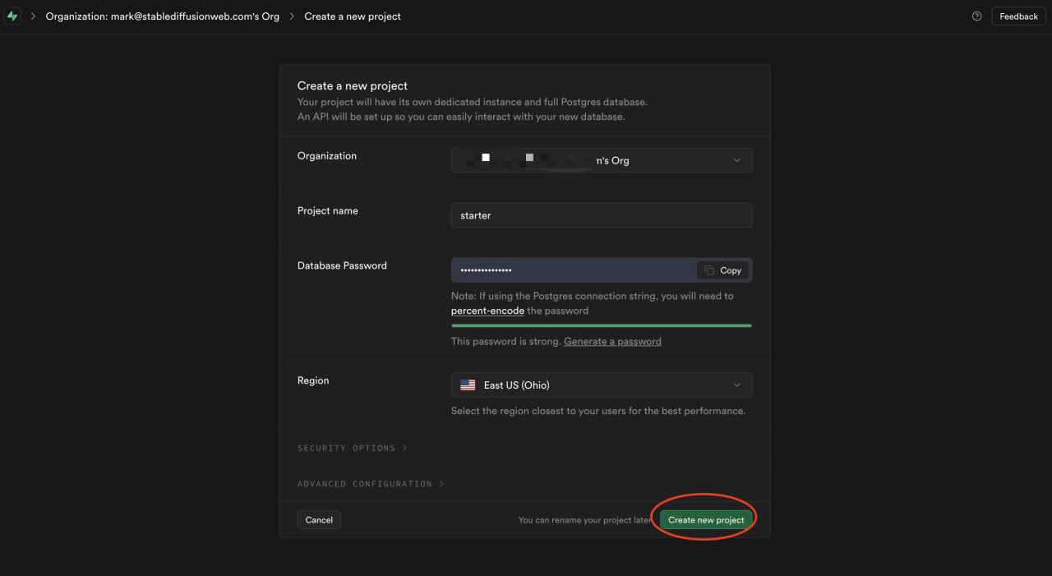This screenshot has height=576, width=1052.
Task: Expand the Advanced Configuration section
Action: 370,484
